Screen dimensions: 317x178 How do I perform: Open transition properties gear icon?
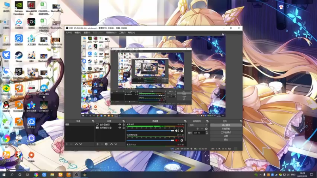206,129
